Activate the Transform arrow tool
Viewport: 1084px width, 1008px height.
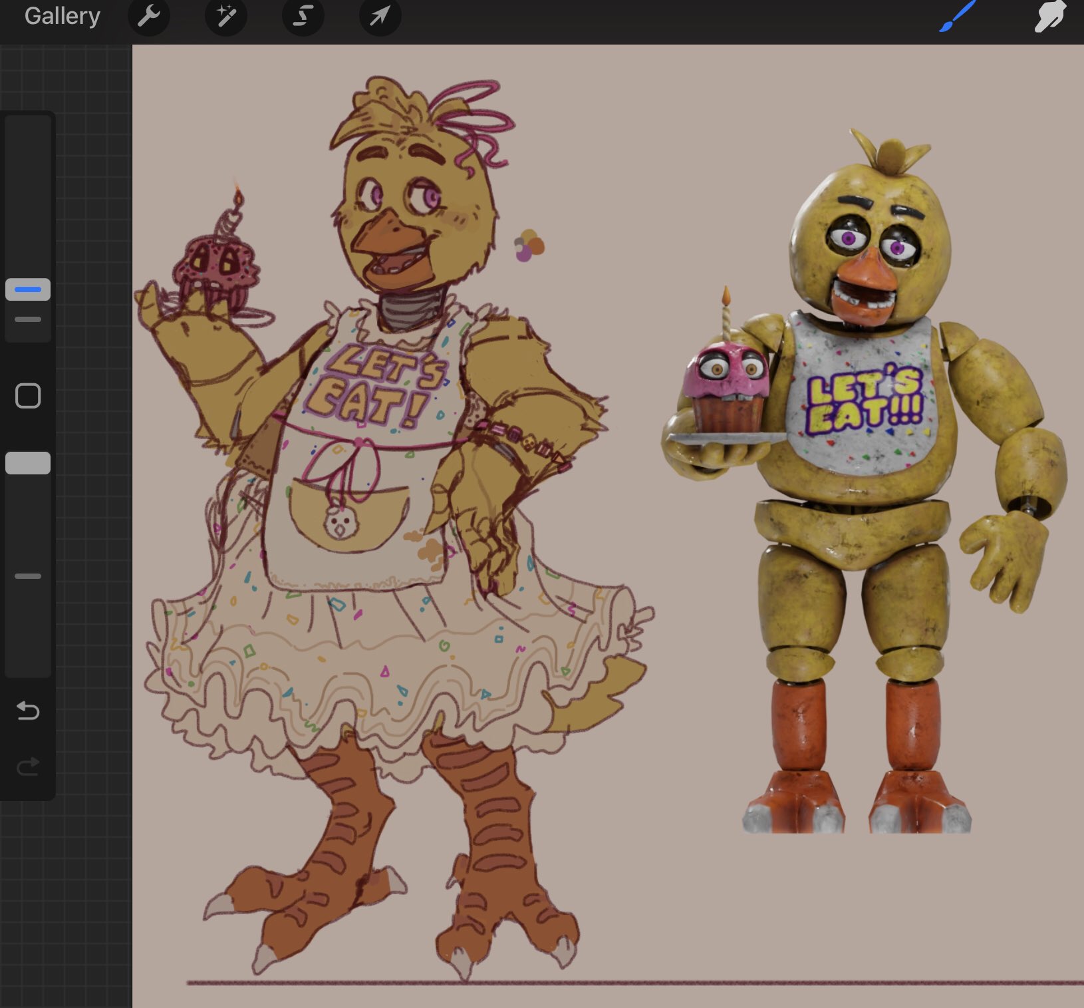380,16
